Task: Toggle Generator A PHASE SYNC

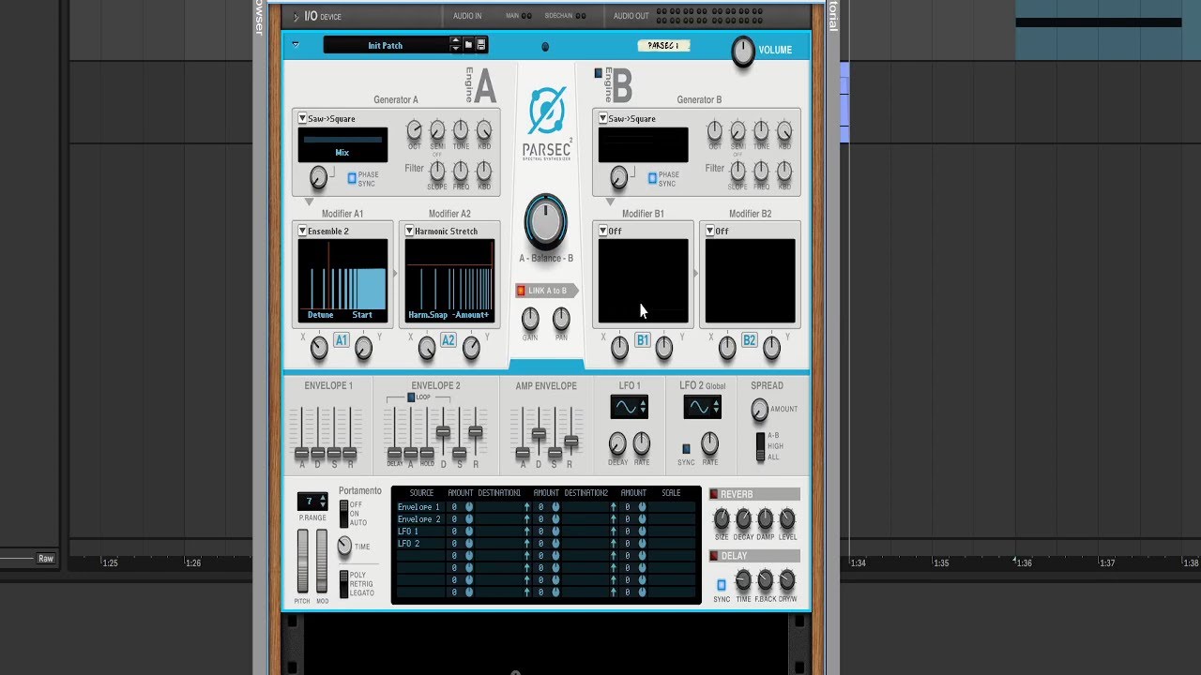Action: tap(352, 177)
